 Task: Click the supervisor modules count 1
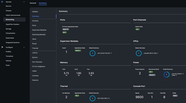[x=66, y=52]
